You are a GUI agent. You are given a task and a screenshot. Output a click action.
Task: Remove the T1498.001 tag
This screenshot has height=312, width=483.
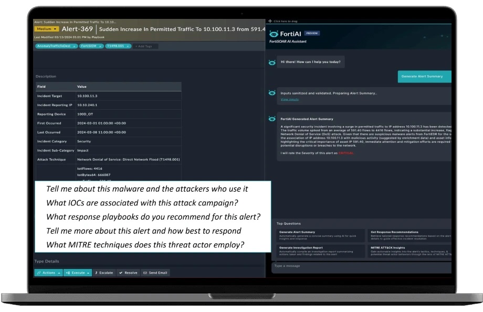click(x=127, y=46)
